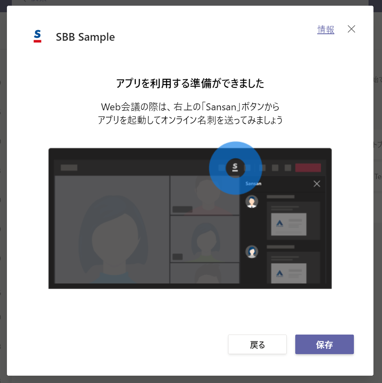Close the SBB Sample dialog
The image size is (382, 383).
351,29
